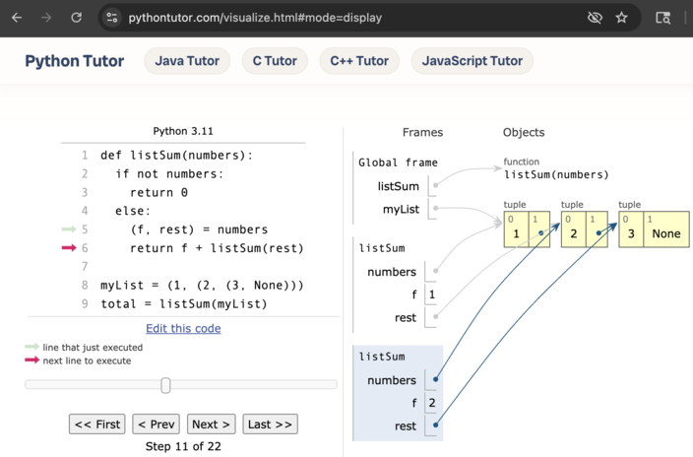Image resolution: width=693 pixels, height=457 pixels.
Task: Click code line 8 myList assignment
Action: (202, 286)
